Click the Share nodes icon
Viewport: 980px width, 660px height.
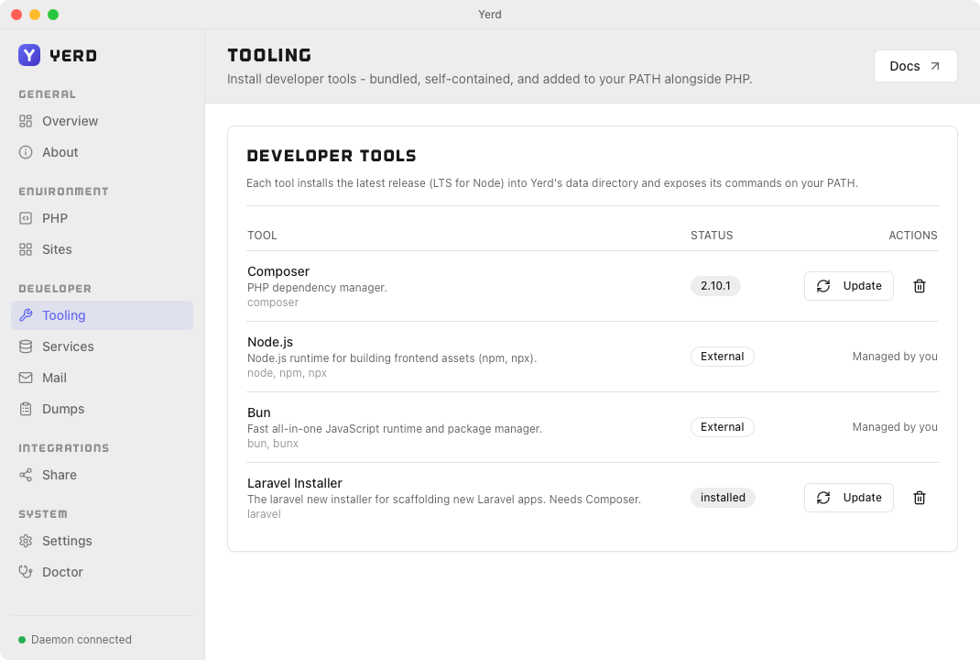tap(26, 475)
